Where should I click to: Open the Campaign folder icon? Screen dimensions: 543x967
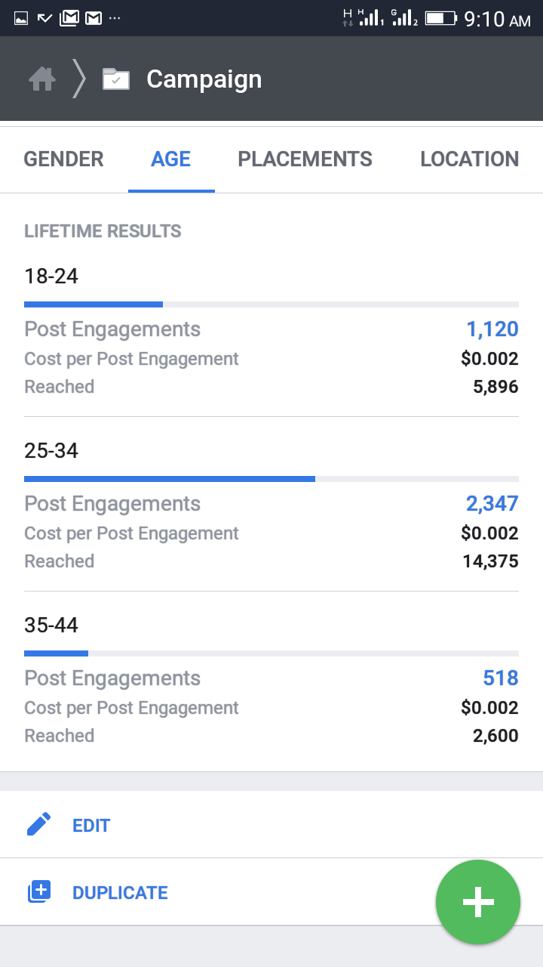[116, 79]
